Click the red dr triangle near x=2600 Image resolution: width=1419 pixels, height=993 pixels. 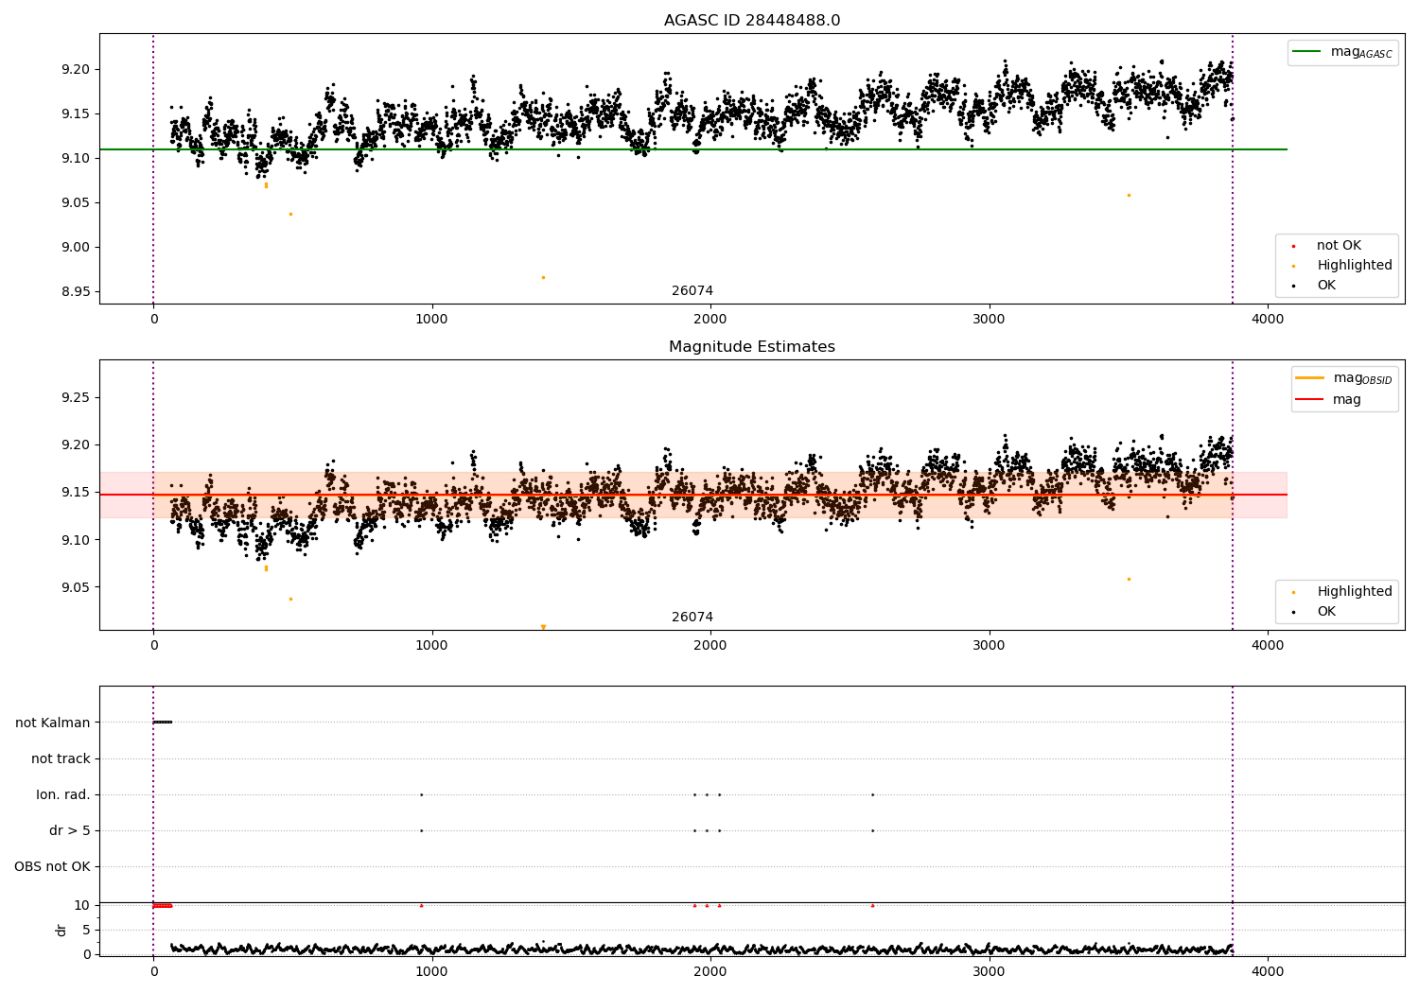pyautogui.click(x=872, y=905)
